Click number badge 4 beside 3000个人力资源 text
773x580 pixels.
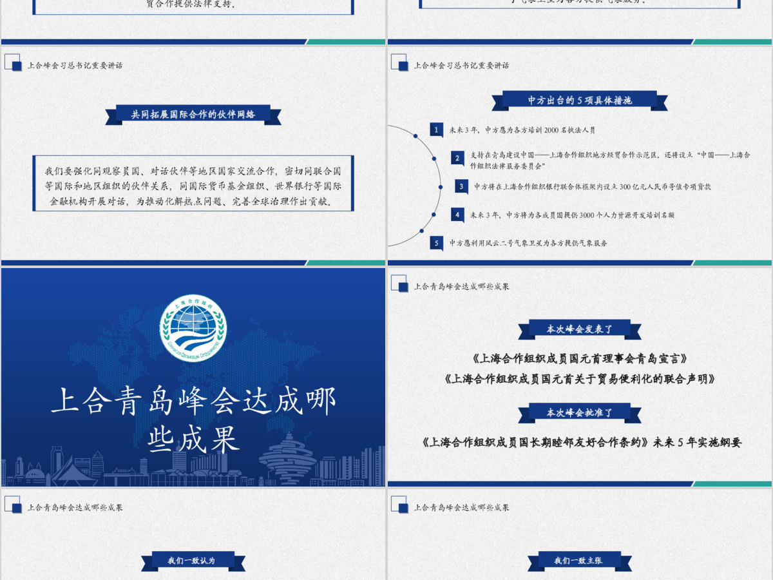click(457, 215)
